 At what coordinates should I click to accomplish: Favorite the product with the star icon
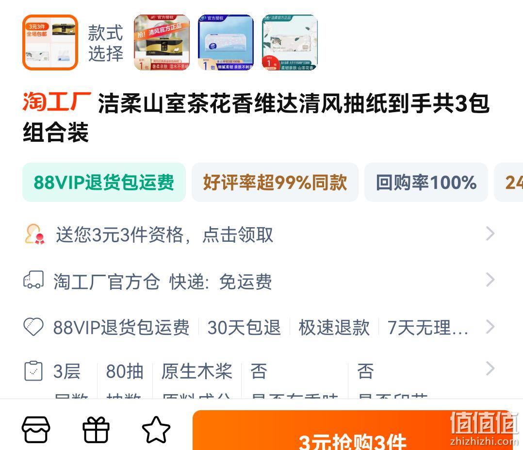pyautogui.click(x=156, y=430)
